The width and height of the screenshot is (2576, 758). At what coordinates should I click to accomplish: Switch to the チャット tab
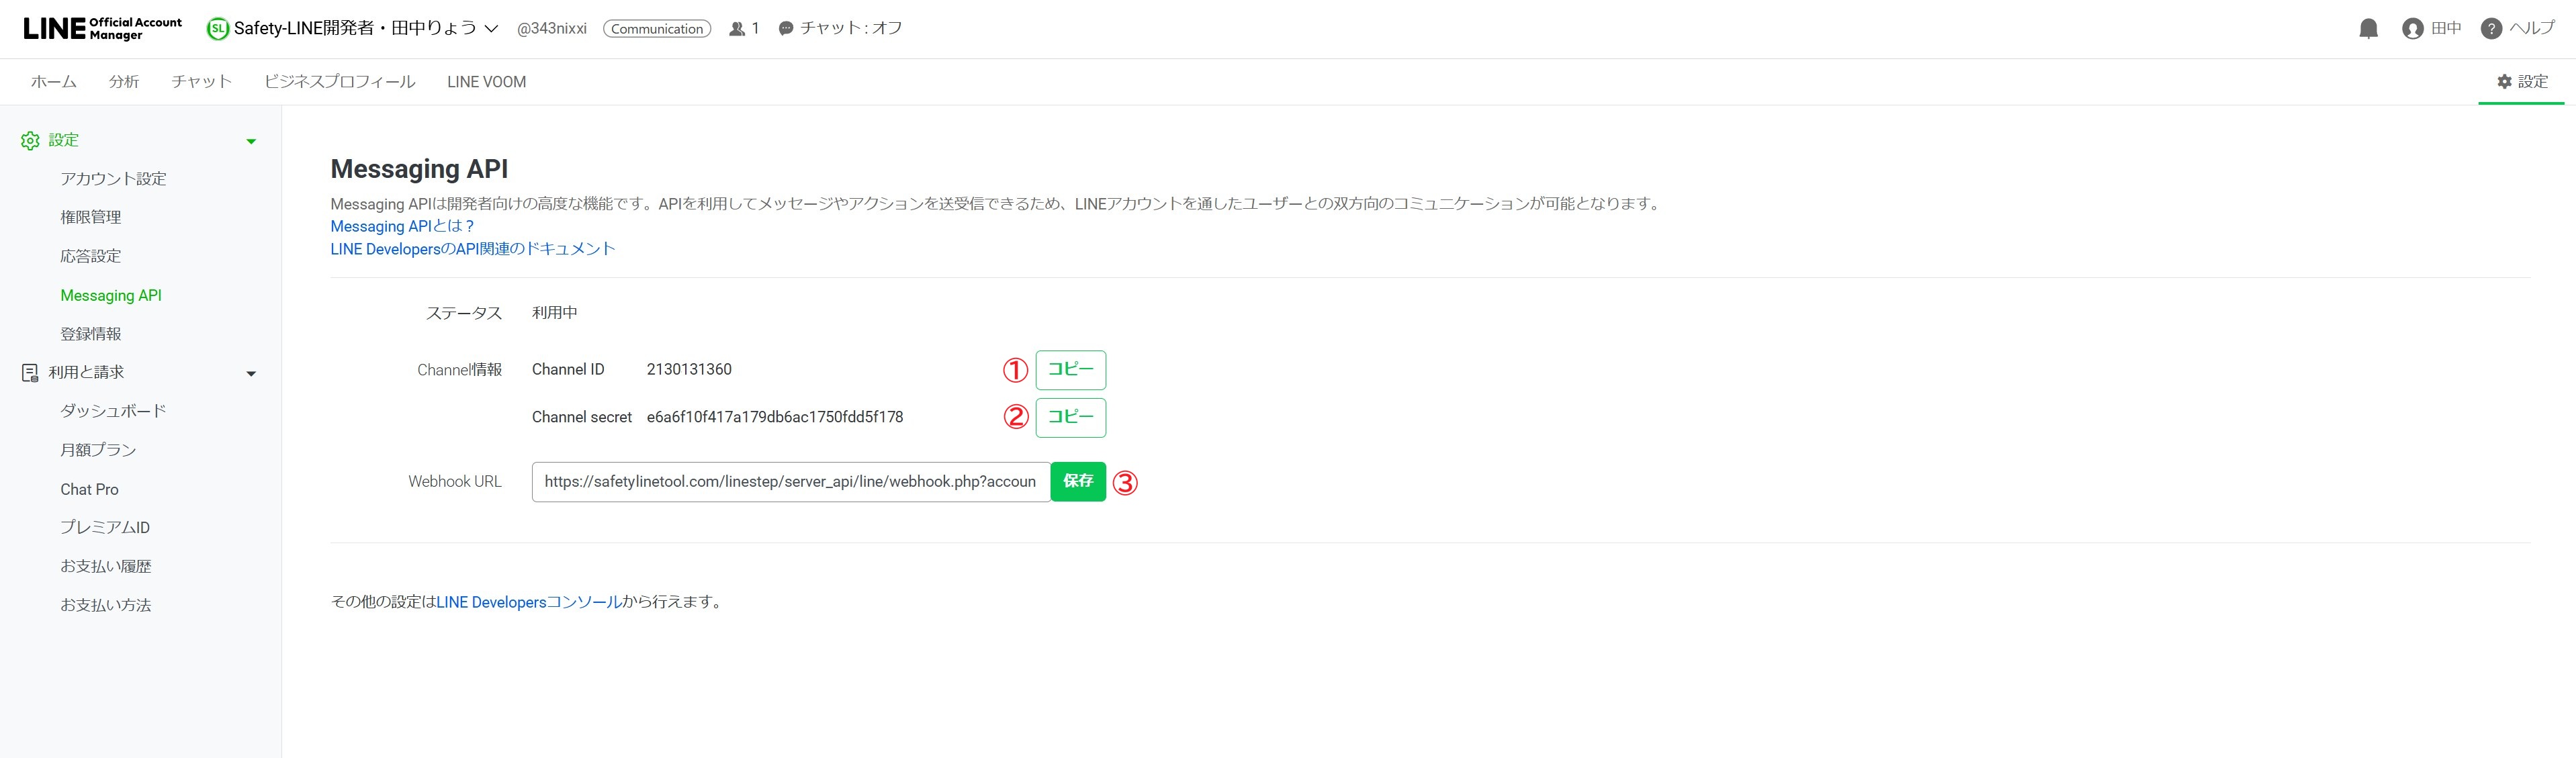201,82
